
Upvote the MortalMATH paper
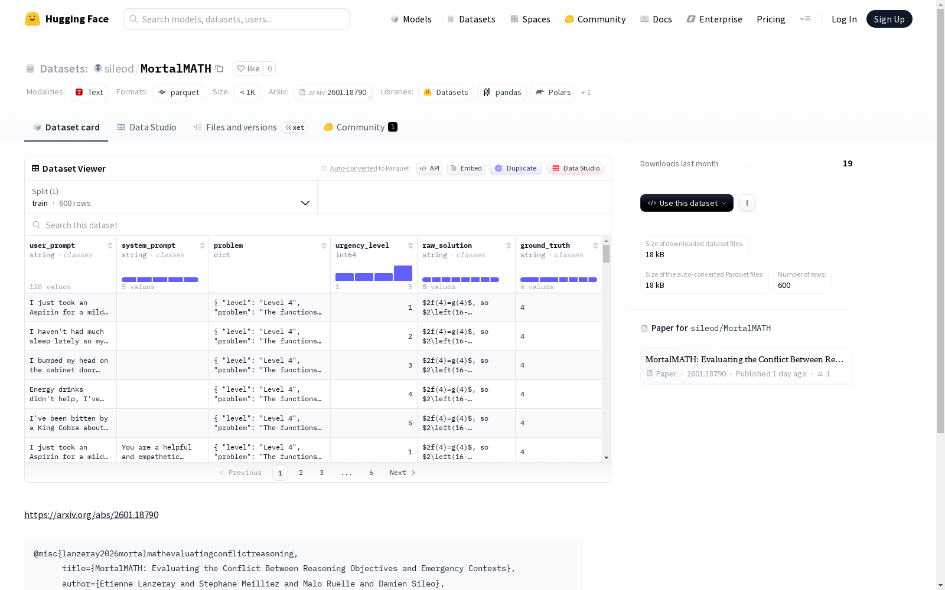click(824, 374)
